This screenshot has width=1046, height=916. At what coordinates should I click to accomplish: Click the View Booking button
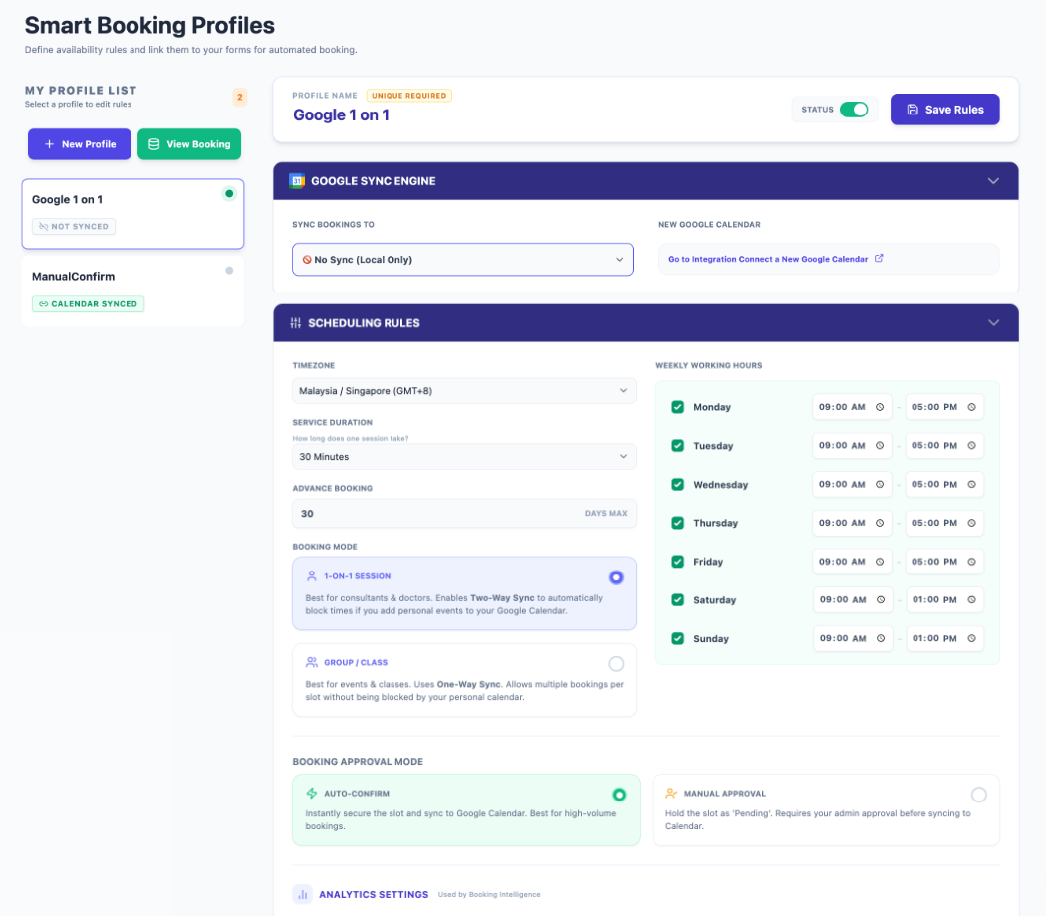click(189, 143)
